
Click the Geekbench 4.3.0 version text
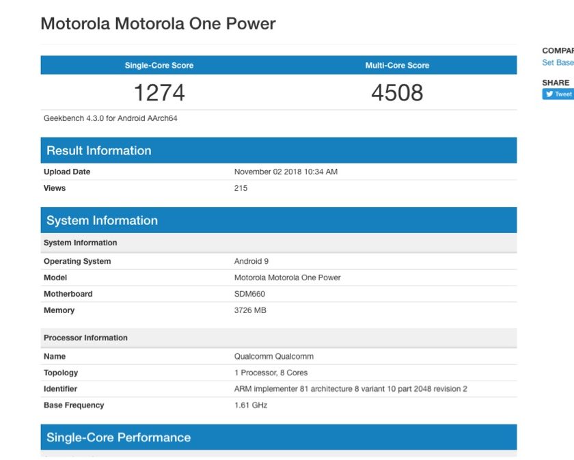[111, 118]
